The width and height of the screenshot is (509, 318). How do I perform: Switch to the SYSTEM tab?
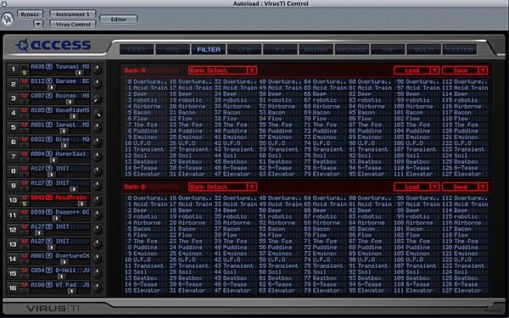[x=460, y=50]
